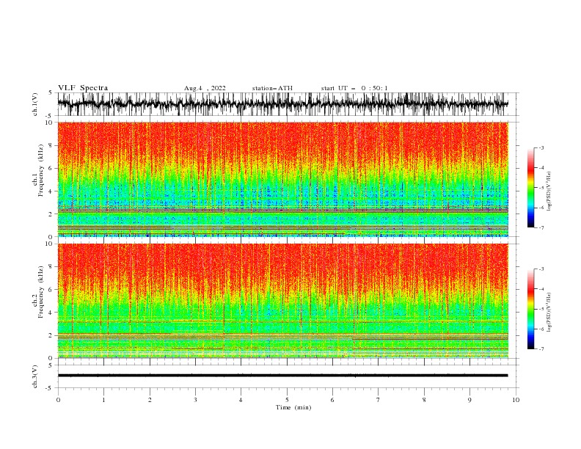Click the "Time (min)" x-axis title
The width and height of the screenshot is (581, 449).
(293, 407)
